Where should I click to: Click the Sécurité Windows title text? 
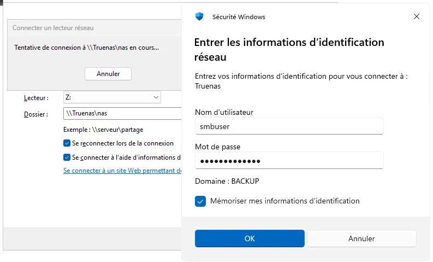(x=239, y=17)
